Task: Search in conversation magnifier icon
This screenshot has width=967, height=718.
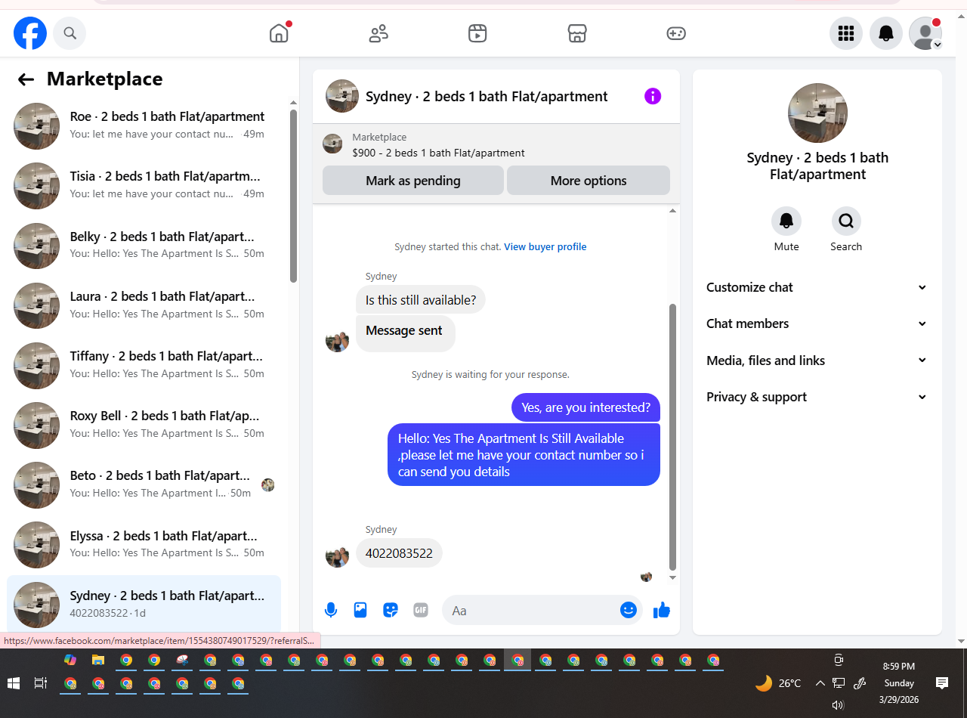Action: pos(846,221)
